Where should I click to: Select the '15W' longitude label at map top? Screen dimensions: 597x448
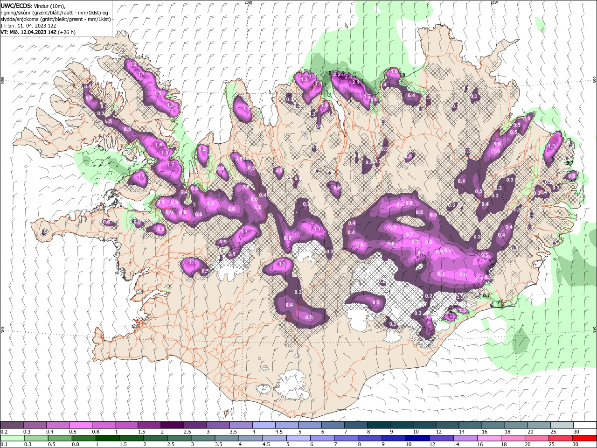[494, 2]
